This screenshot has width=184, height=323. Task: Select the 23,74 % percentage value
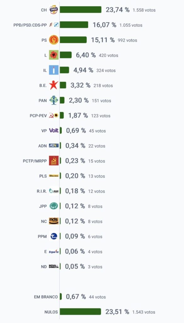(118, 10)
